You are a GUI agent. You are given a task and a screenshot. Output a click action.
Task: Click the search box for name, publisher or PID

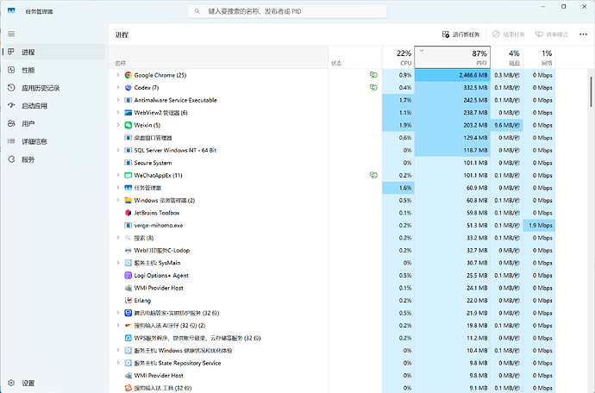287,11
